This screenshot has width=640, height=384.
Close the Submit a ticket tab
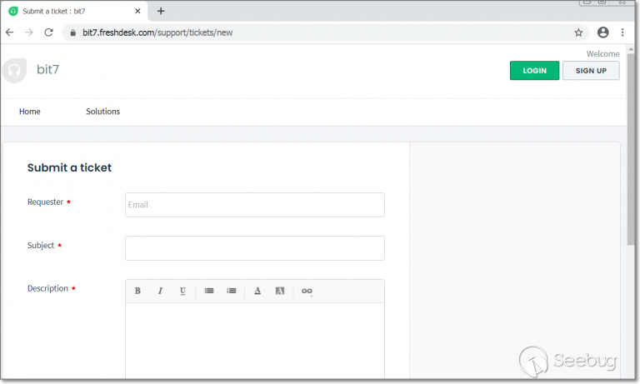point(137,11)
